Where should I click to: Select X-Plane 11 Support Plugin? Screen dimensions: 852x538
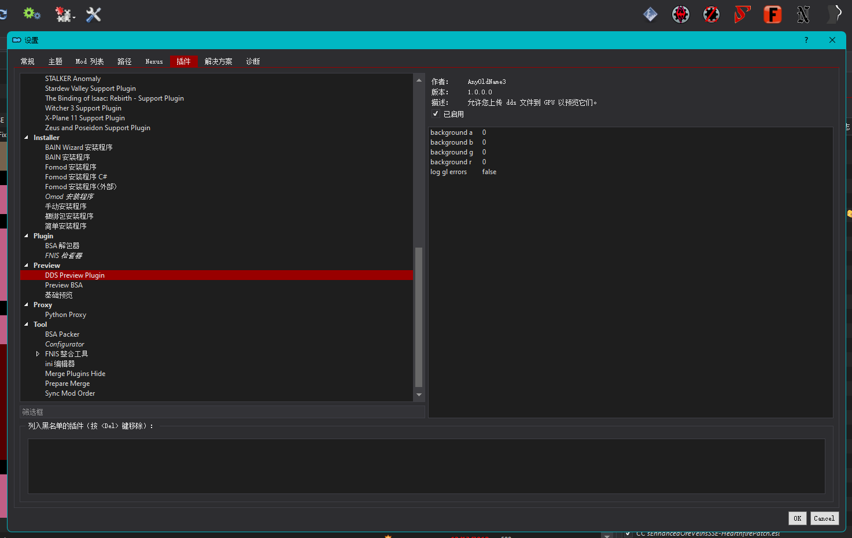coord(85,118)
